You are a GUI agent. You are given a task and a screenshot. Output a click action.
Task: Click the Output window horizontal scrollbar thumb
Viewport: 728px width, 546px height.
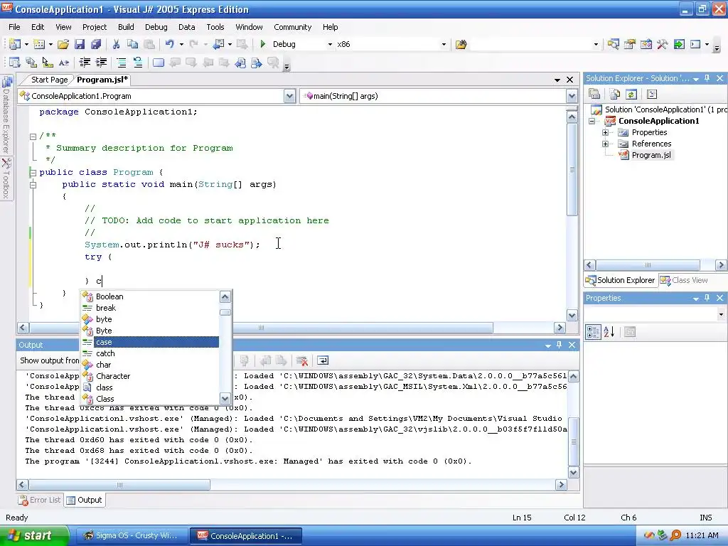(x=119, y=485)
